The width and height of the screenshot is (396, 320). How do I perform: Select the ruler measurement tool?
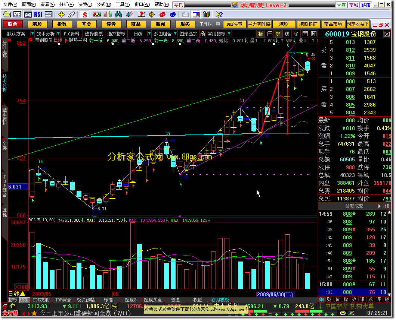pyautogui.click(x=71, y=15)
